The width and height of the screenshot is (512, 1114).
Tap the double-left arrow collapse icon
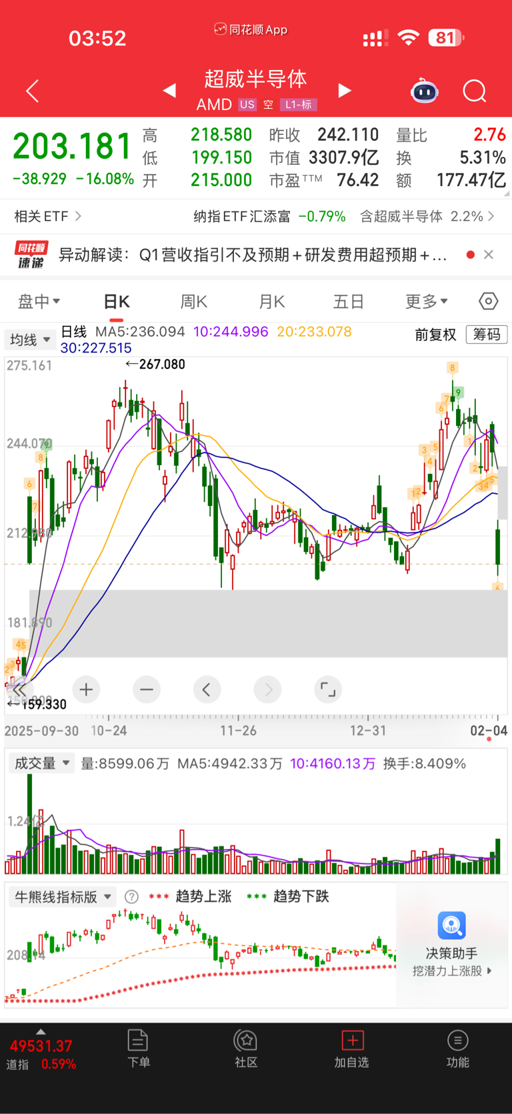[19, 689]
